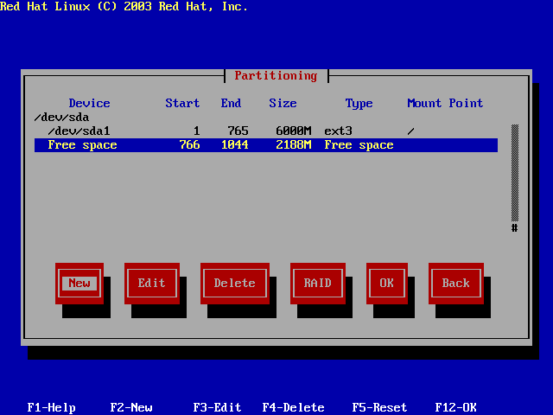The width and height of the screenshot is (553, 415).
Task: Click the / mount point of sda1
Action: (411, 131)
